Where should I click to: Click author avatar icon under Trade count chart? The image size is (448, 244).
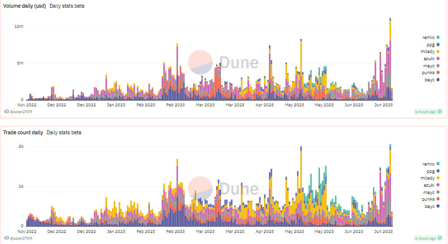click(7, 238)
